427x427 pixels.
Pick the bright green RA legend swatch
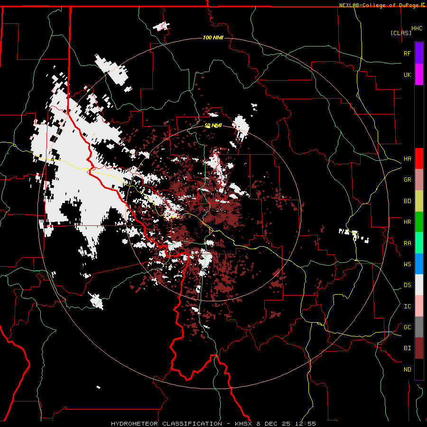tap(419, 243)
